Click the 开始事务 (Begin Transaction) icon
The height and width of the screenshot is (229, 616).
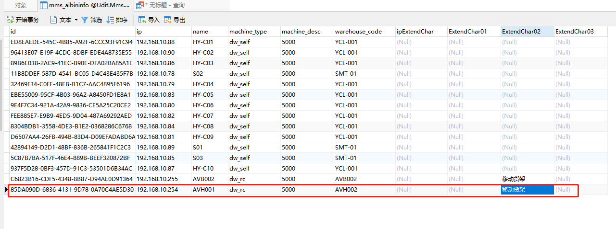[x=10, y=20]
